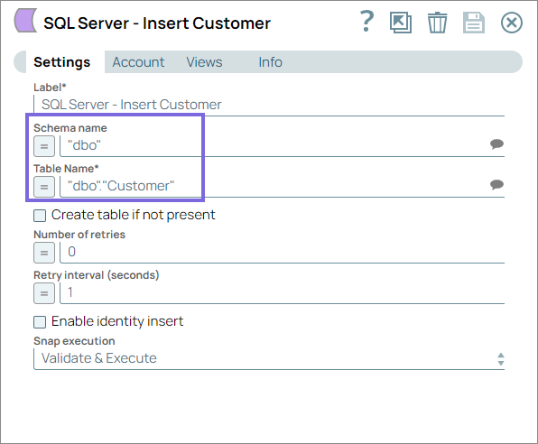Open the Info tab
This screenshot has width=538, height=444.
271,62
